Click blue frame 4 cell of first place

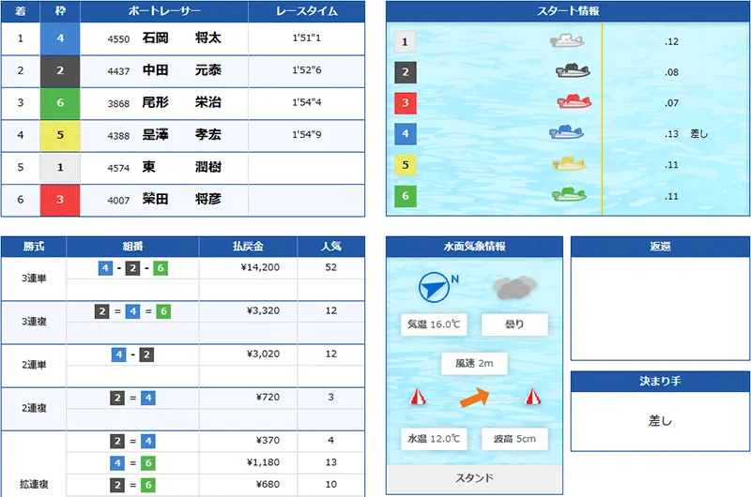(x=60, y=38)
